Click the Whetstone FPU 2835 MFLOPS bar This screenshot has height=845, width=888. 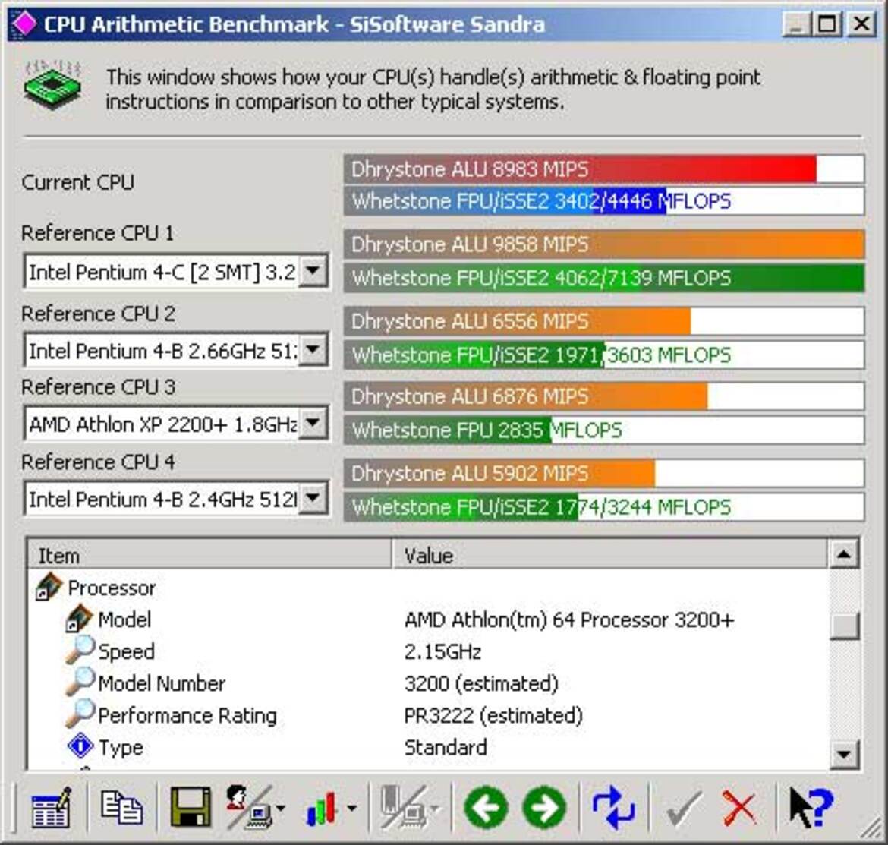pos(603,430)
